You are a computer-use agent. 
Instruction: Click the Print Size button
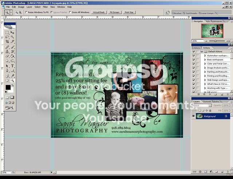click(129, 12)
